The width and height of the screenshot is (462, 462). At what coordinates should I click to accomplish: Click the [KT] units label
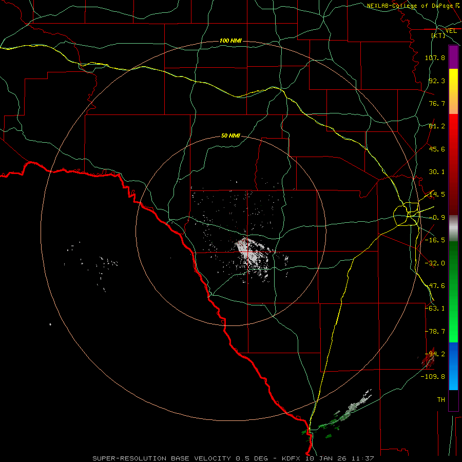(x=438, y=35)
